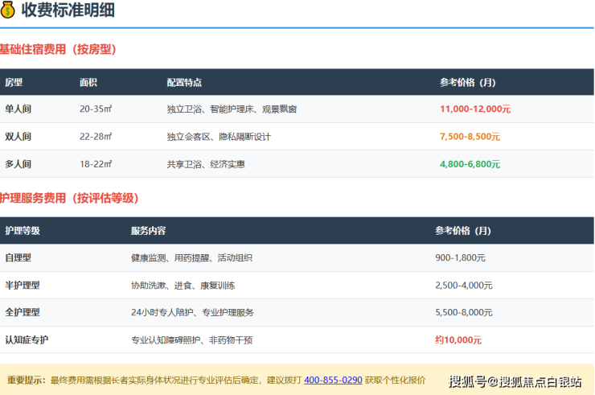Select the 单人间 room row
This screenshot has width=595, height=395.
[18, 109]
